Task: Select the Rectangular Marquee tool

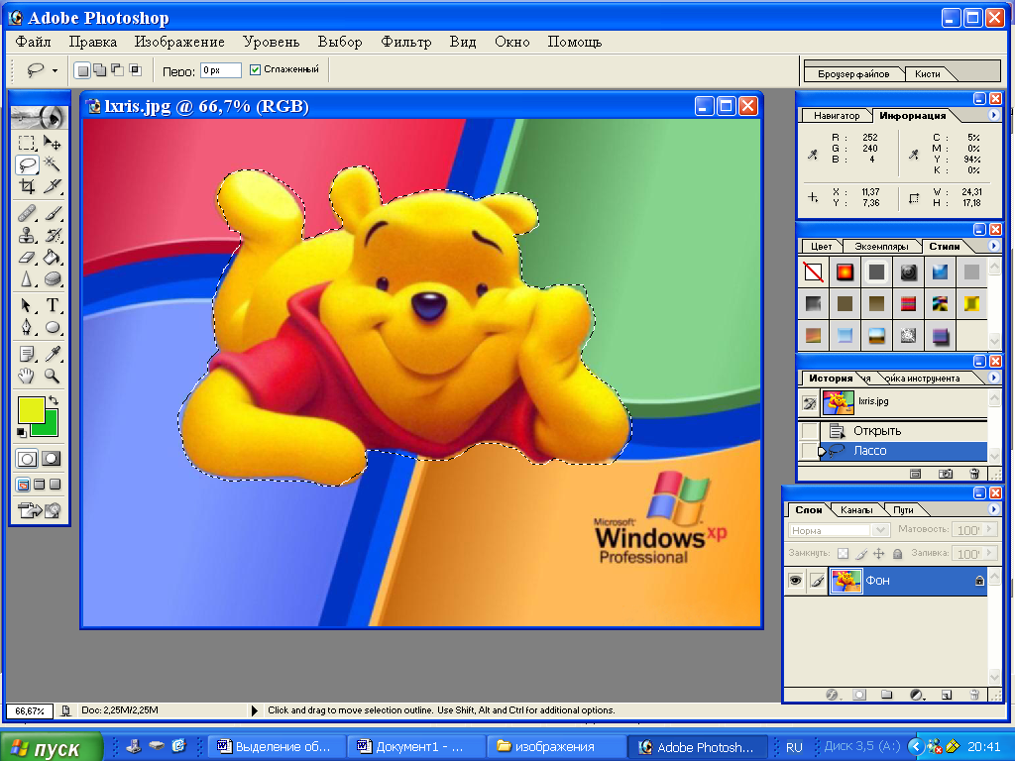Action: point(27,143)
